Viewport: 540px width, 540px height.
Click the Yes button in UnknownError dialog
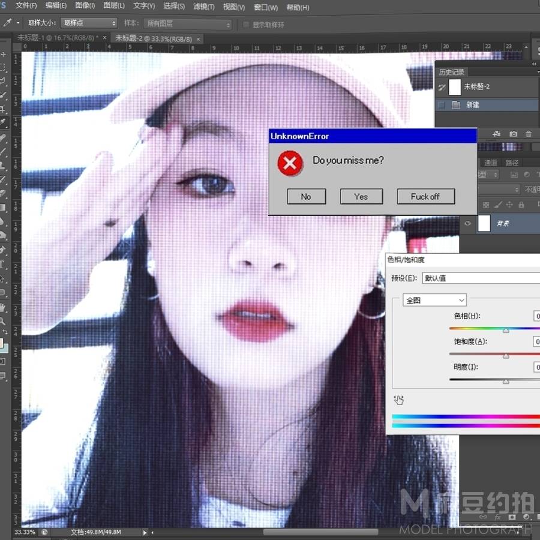pyautogui.click(x=361, y=196)
